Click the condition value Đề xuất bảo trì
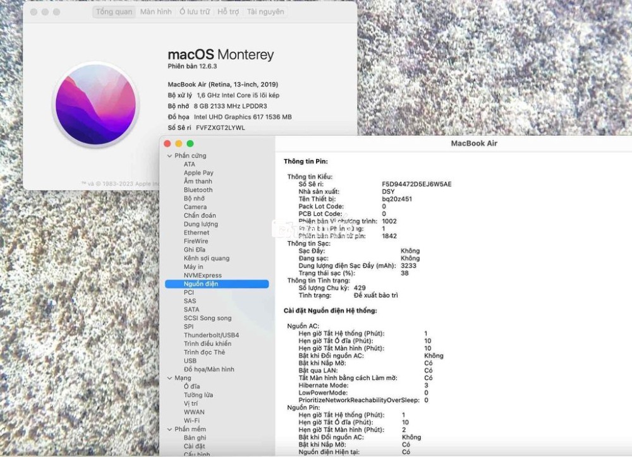The height and width of the screenshot is (457, 632). [375, 295]
